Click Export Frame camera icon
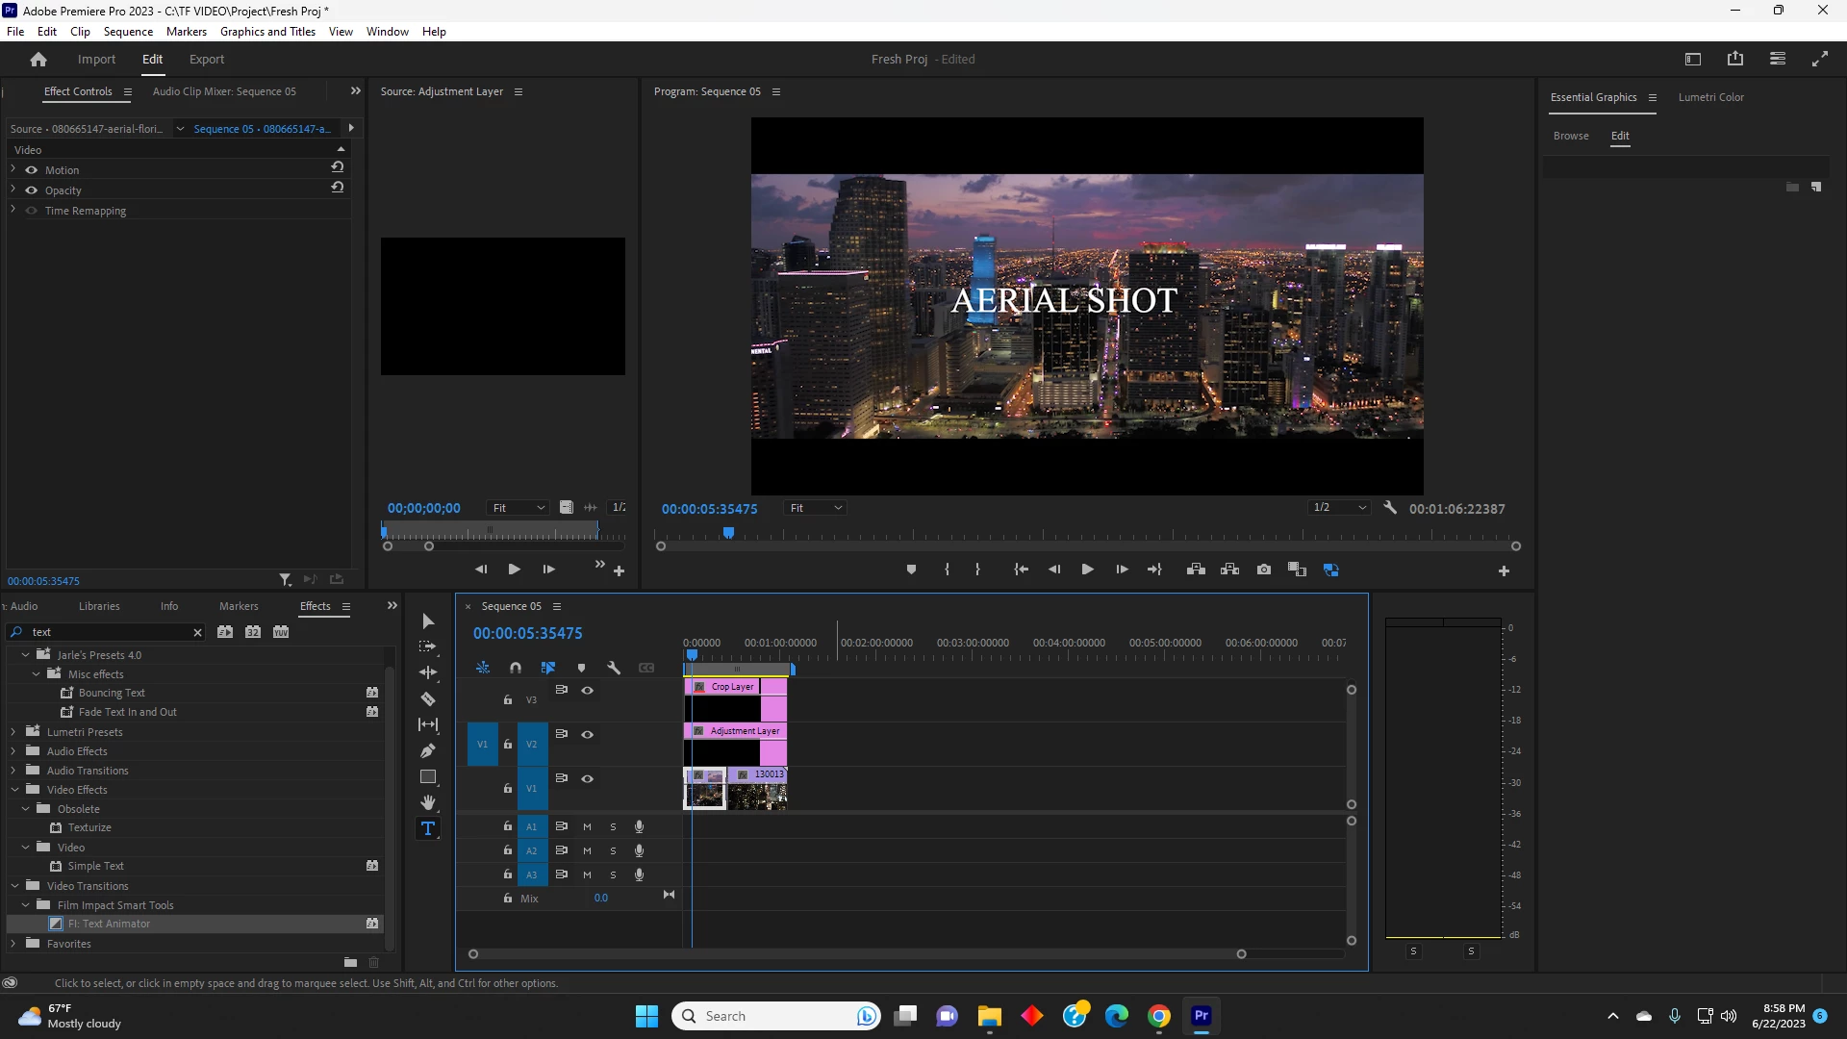Image resolution: width=1847 pixels, height=1039 pixels. [x=1264, y=570]
